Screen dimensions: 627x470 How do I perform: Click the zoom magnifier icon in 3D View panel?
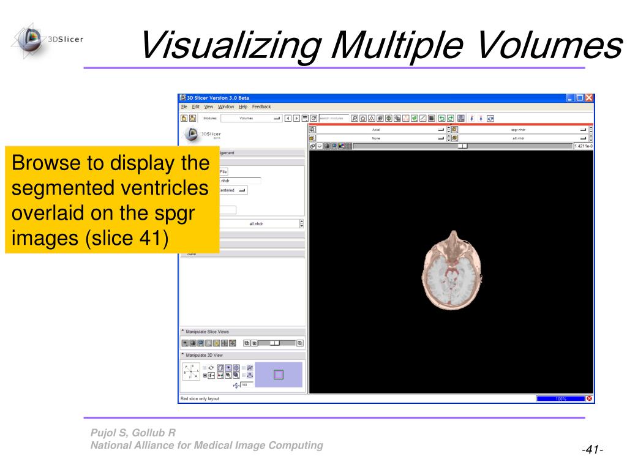[236, 375]
